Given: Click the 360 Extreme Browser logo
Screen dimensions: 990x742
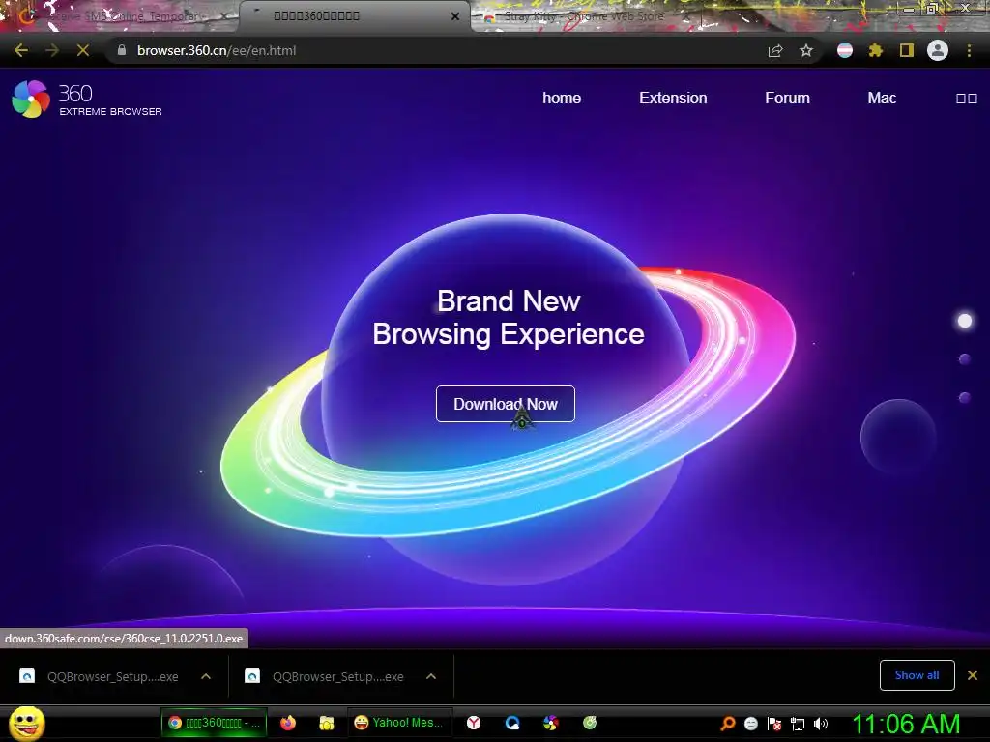Looking at the screenshot, I should click(86, 100).
